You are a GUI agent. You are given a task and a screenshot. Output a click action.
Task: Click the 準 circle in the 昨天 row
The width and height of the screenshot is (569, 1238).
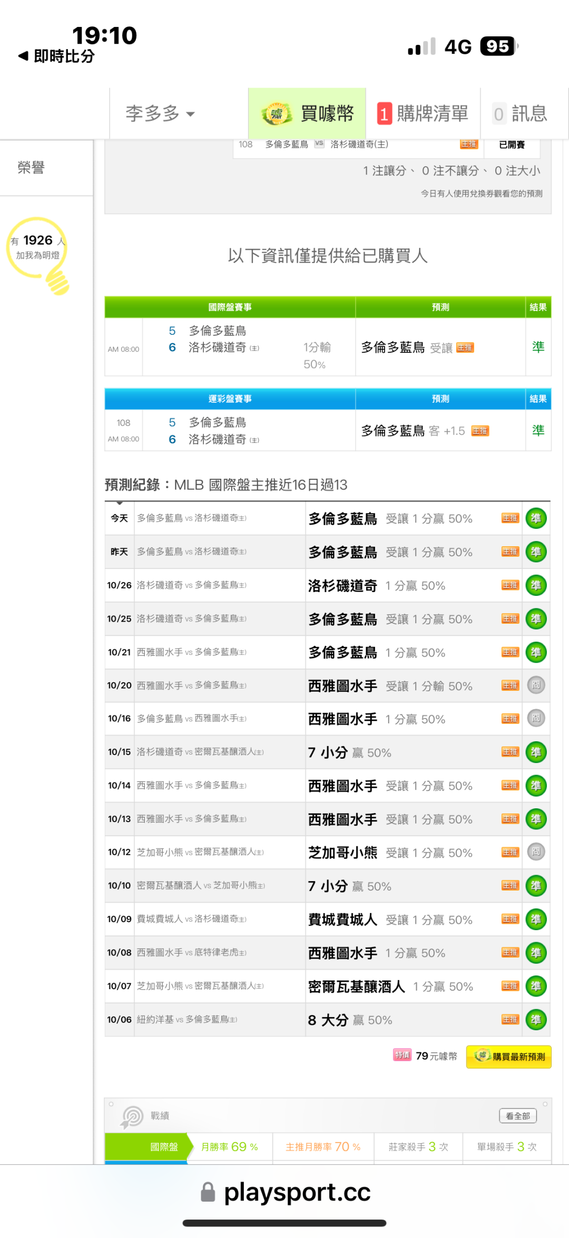[536, 552]
